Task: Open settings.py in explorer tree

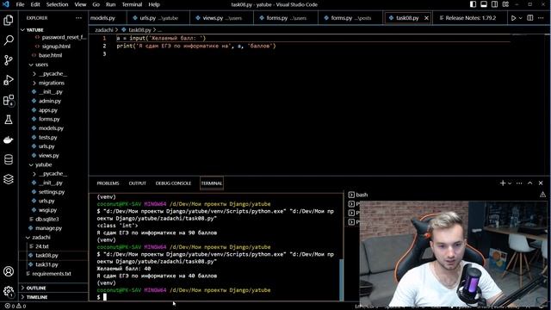Action: pos(52,192)
